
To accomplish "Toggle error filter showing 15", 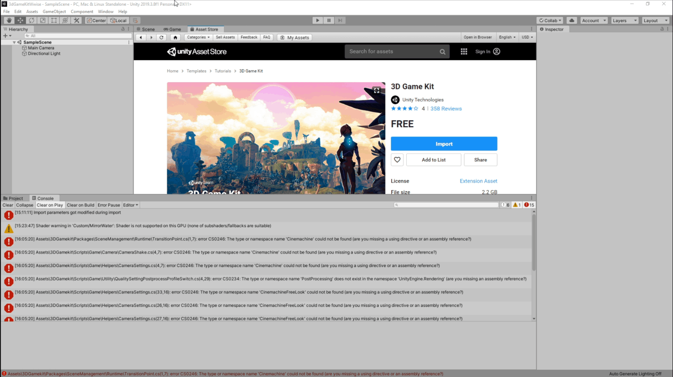I will 529,205.
